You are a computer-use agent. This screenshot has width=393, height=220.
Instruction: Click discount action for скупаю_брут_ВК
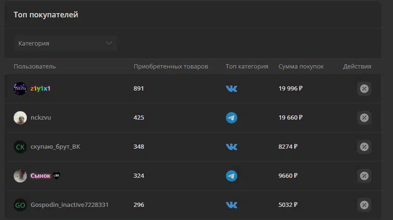pos(364,146)
